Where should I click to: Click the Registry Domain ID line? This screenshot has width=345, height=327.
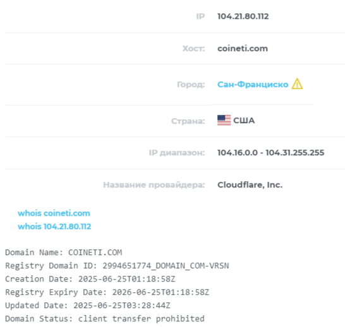pos(117,266)
